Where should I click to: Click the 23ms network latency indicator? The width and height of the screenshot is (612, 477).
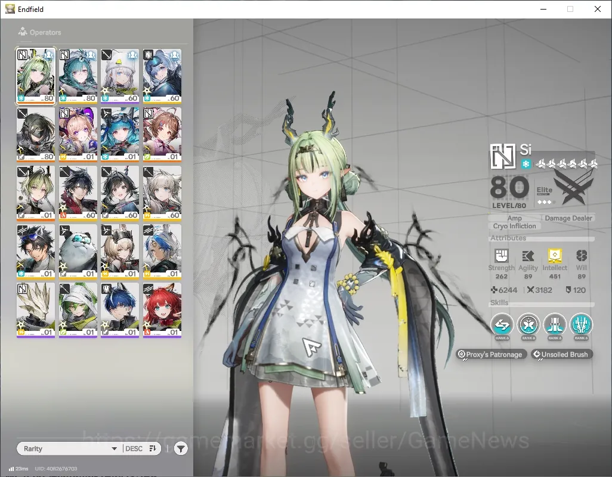(18, 469)
